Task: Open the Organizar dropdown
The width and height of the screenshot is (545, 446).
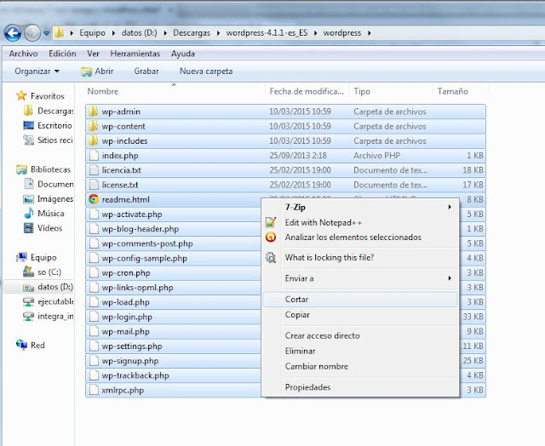Action: coord(37,71)
